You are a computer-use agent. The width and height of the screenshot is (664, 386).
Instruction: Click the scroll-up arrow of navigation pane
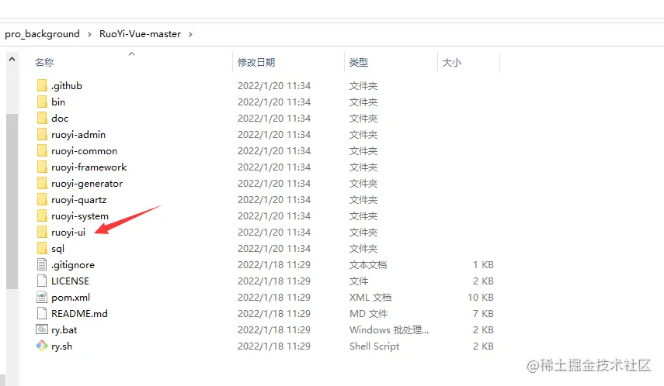[x=12, y=59]
